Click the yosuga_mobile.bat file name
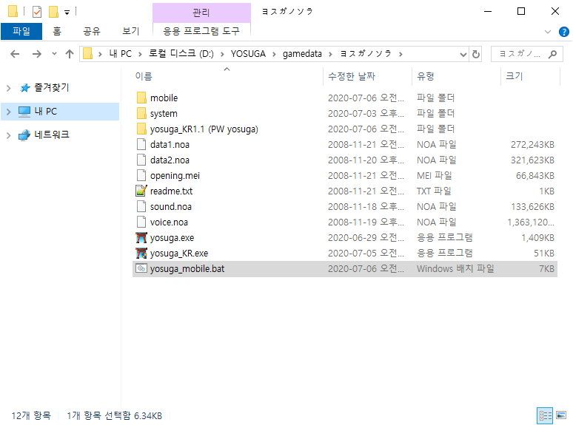Screen dimensions: 573x425 pos(187,269)
